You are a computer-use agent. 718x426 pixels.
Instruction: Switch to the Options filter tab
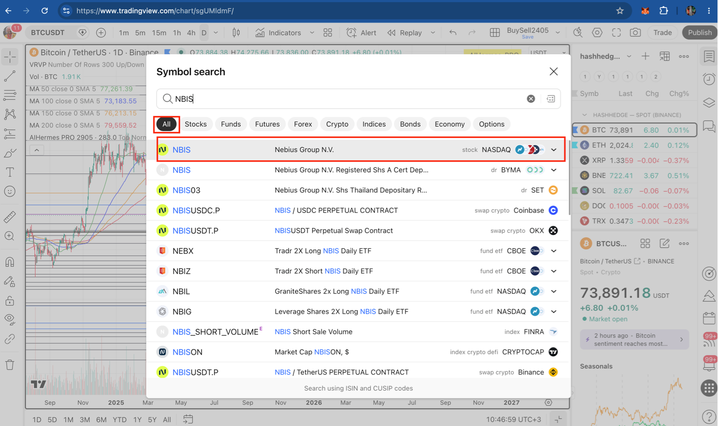[x=492, y=124]
